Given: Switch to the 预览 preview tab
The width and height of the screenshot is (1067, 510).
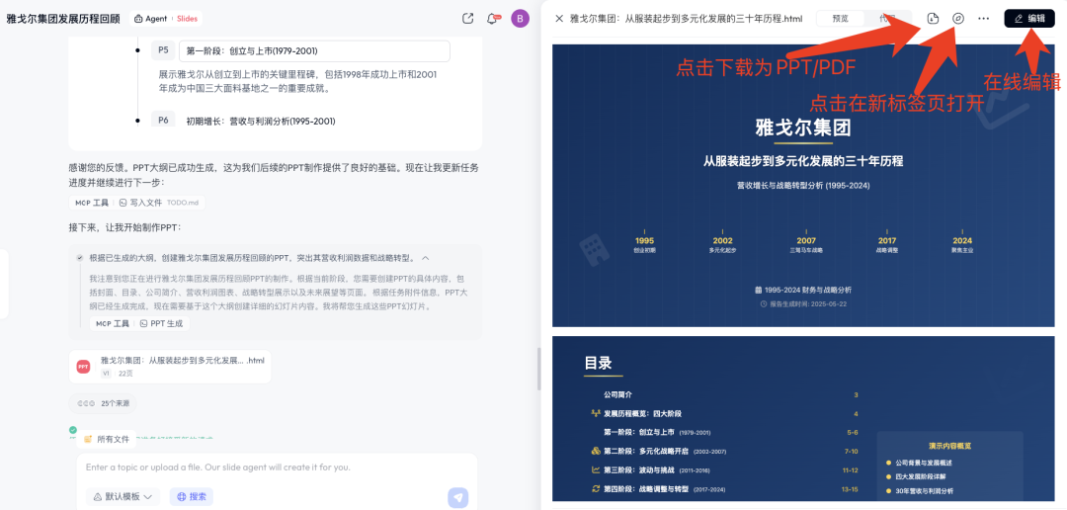Looking at the screenshot, I should point(841,19).
